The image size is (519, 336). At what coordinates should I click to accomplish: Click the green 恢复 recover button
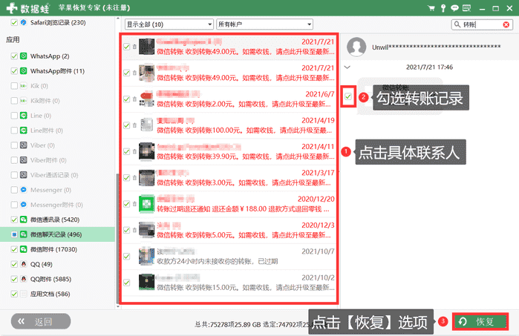tap(480, 321)
